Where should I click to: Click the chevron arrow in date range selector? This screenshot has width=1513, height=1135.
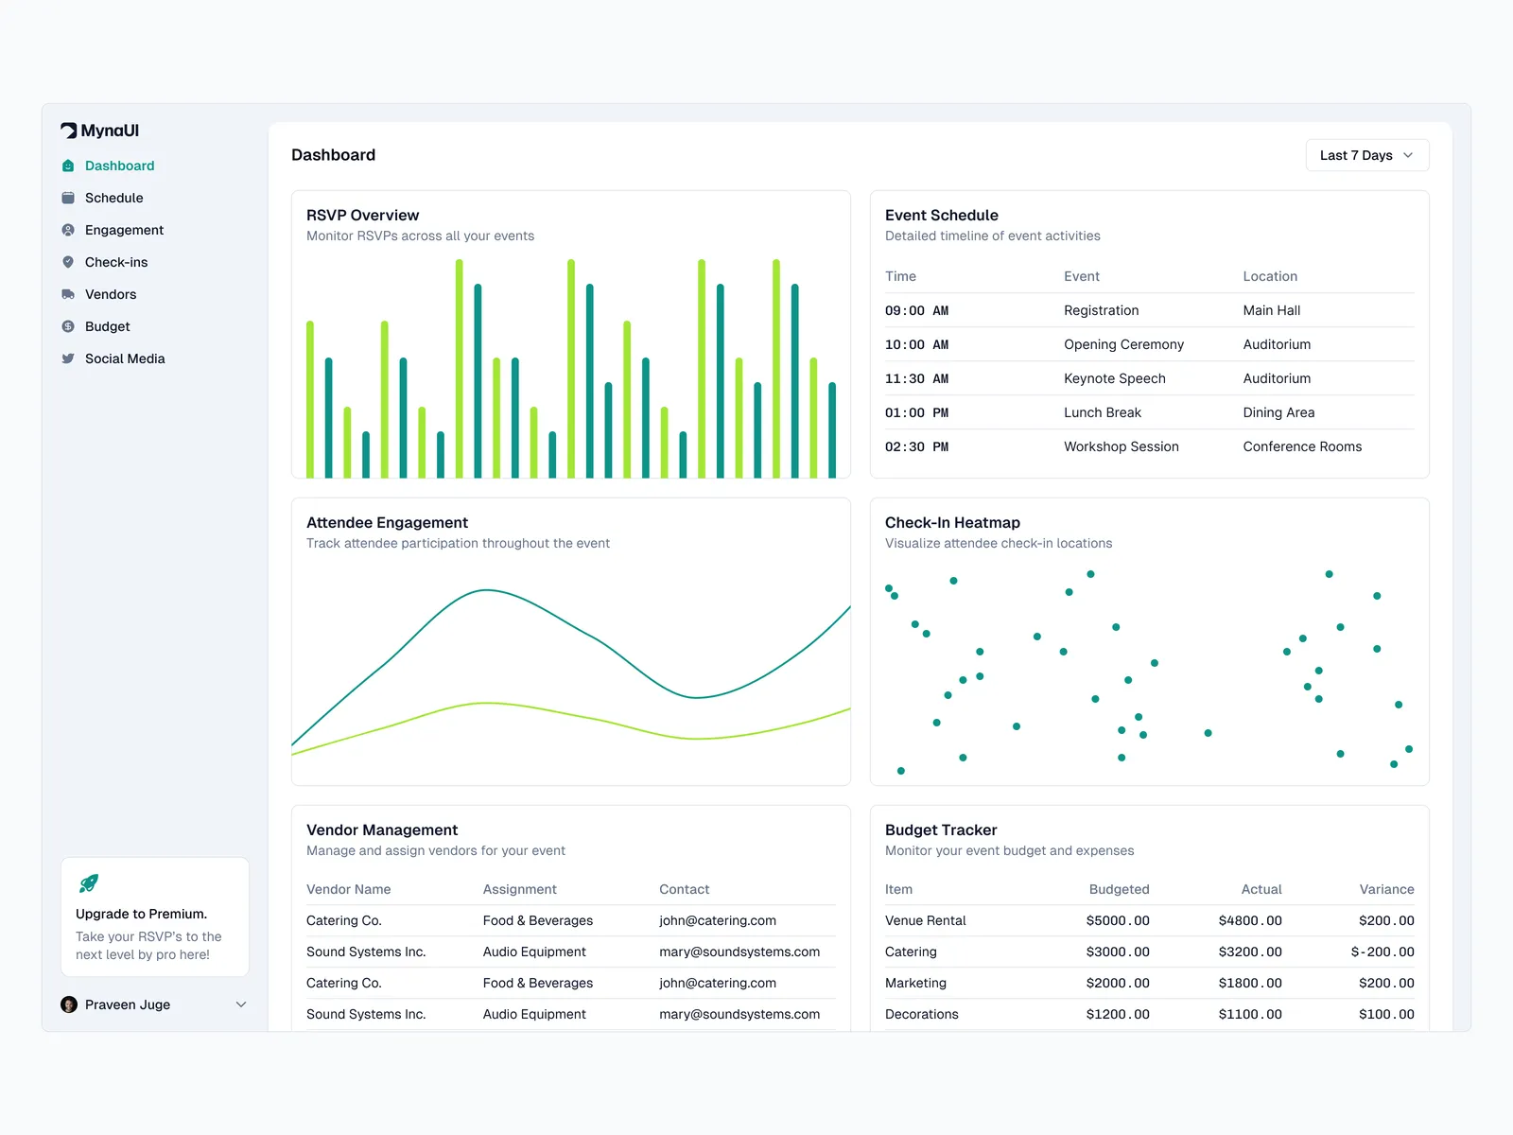[1408, 155]
